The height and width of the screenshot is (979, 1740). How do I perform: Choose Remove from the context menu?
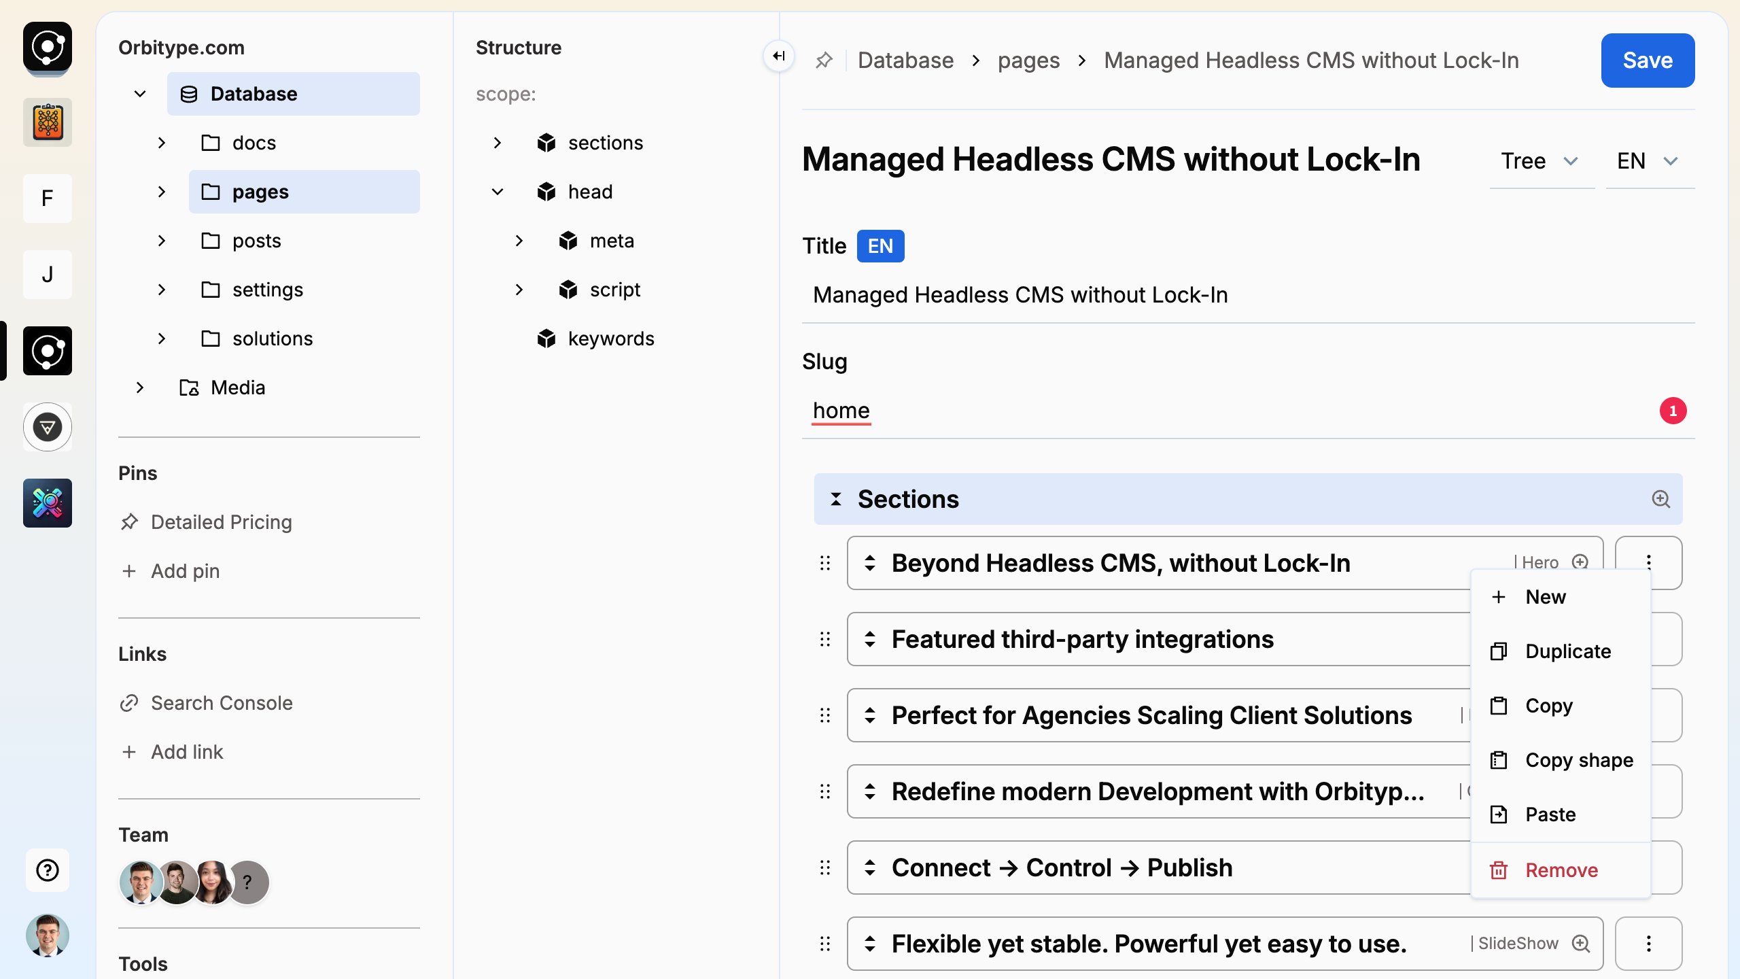(x=1561, y=870)
